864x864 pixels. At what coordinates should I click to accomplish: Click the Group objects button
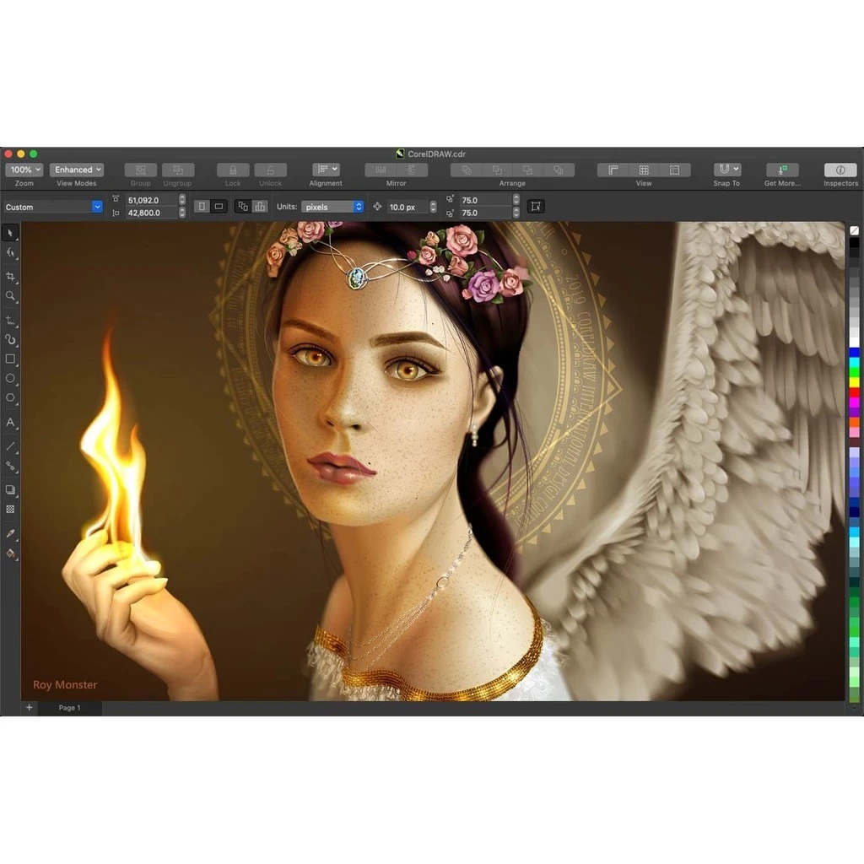141,170
